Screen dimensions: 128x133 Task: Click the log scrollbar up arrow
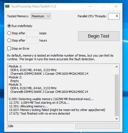point(117,67)
